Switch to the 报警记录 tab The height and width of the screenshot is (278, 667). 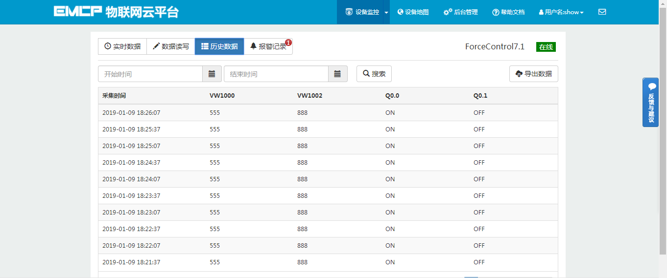tap(268, 46)
